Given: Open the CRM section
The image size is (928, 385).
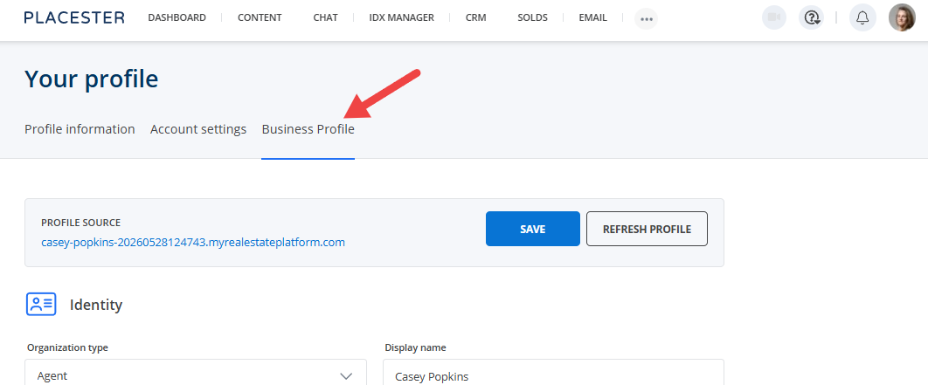Looking at the screenshot, I should pyautogui.click(x=476, y=17).
